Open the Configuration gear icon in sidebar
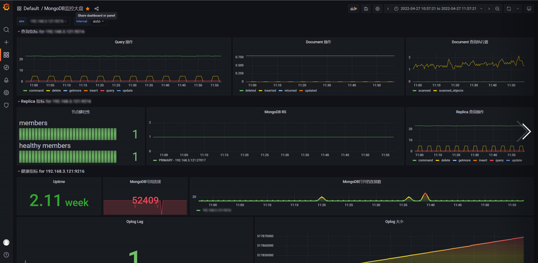Viewport: 538px width, 263px height. click(x=6, y=92)
